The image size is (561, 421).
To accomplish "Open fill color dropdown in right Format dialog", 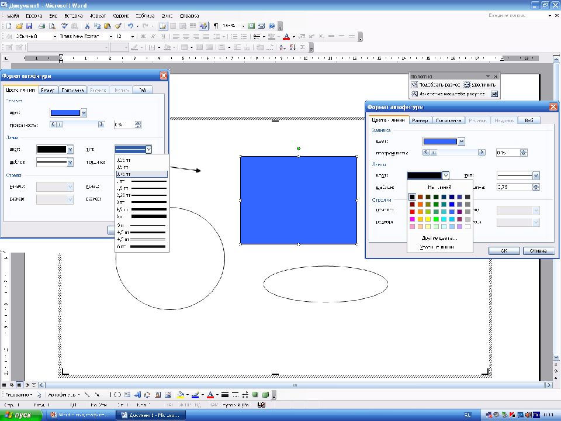I will click(x=462, y=142).
